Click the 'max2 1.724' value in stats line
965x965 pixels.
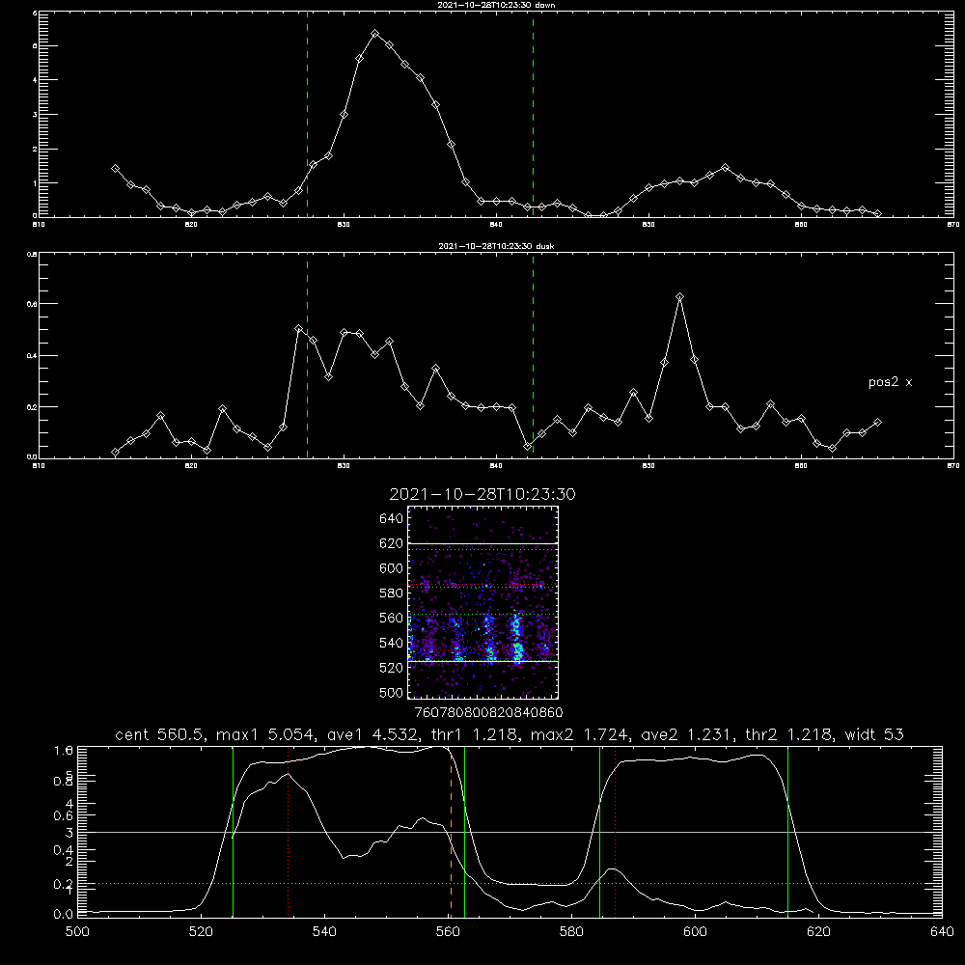[x=578, y=734]
